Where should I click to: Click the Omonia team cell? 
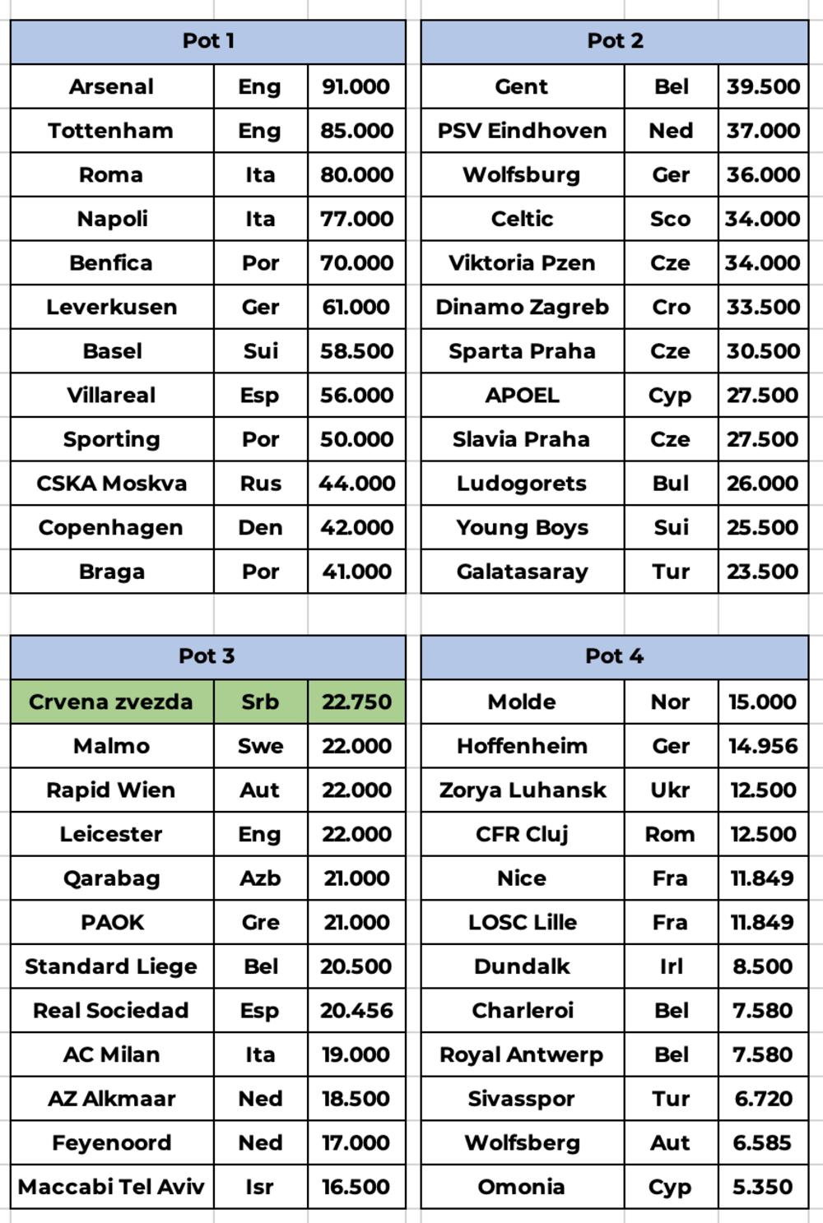(523, 1187)
